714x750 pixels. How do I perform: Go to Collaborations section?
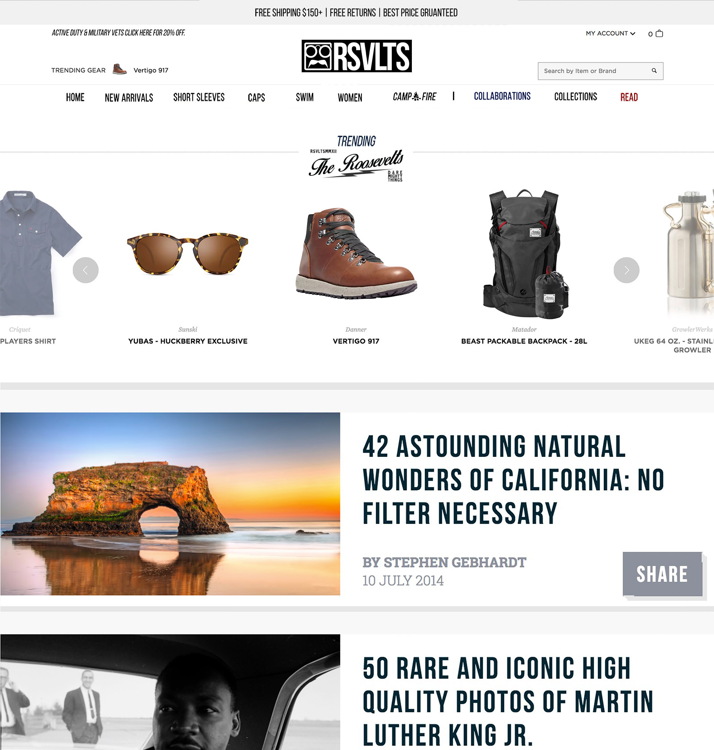502,96
